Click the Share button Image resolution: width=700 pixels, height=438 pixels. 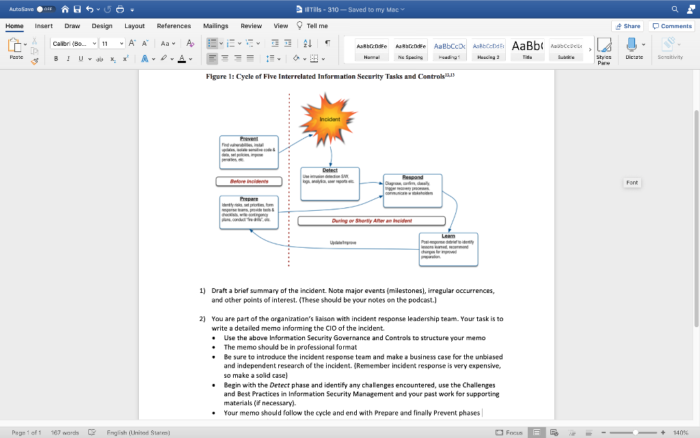[x=628, y=26]
